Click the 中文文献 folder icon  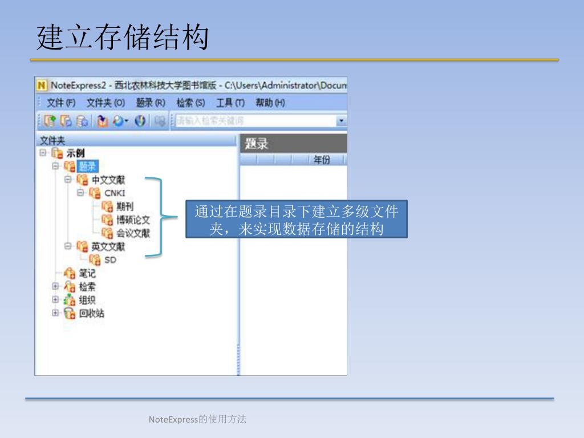tap(82, 180)
